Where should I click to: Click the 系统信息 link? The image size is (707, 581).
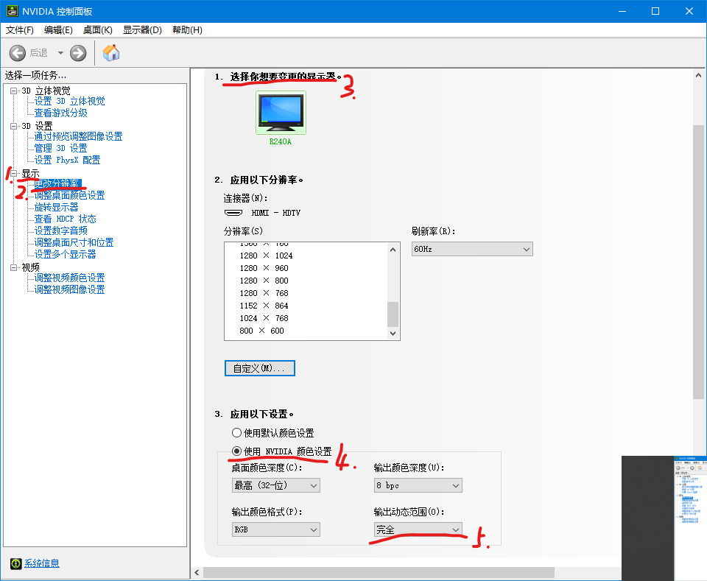[x=42, y=563]
